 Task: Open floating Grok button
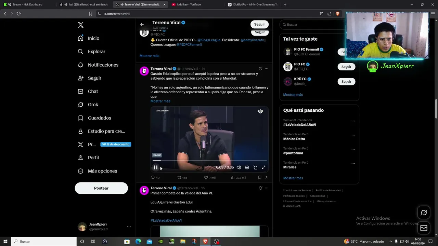pos(424,213)
